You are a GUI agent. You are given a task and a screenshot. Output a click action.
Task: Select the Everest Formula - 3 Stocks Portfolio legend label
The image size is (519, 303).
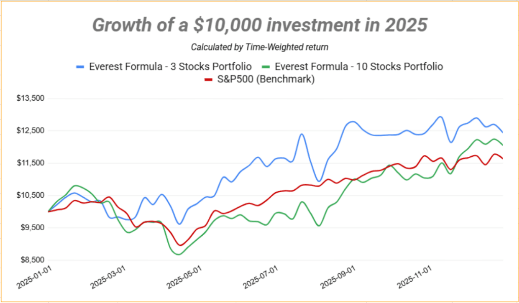pos(169,66)
